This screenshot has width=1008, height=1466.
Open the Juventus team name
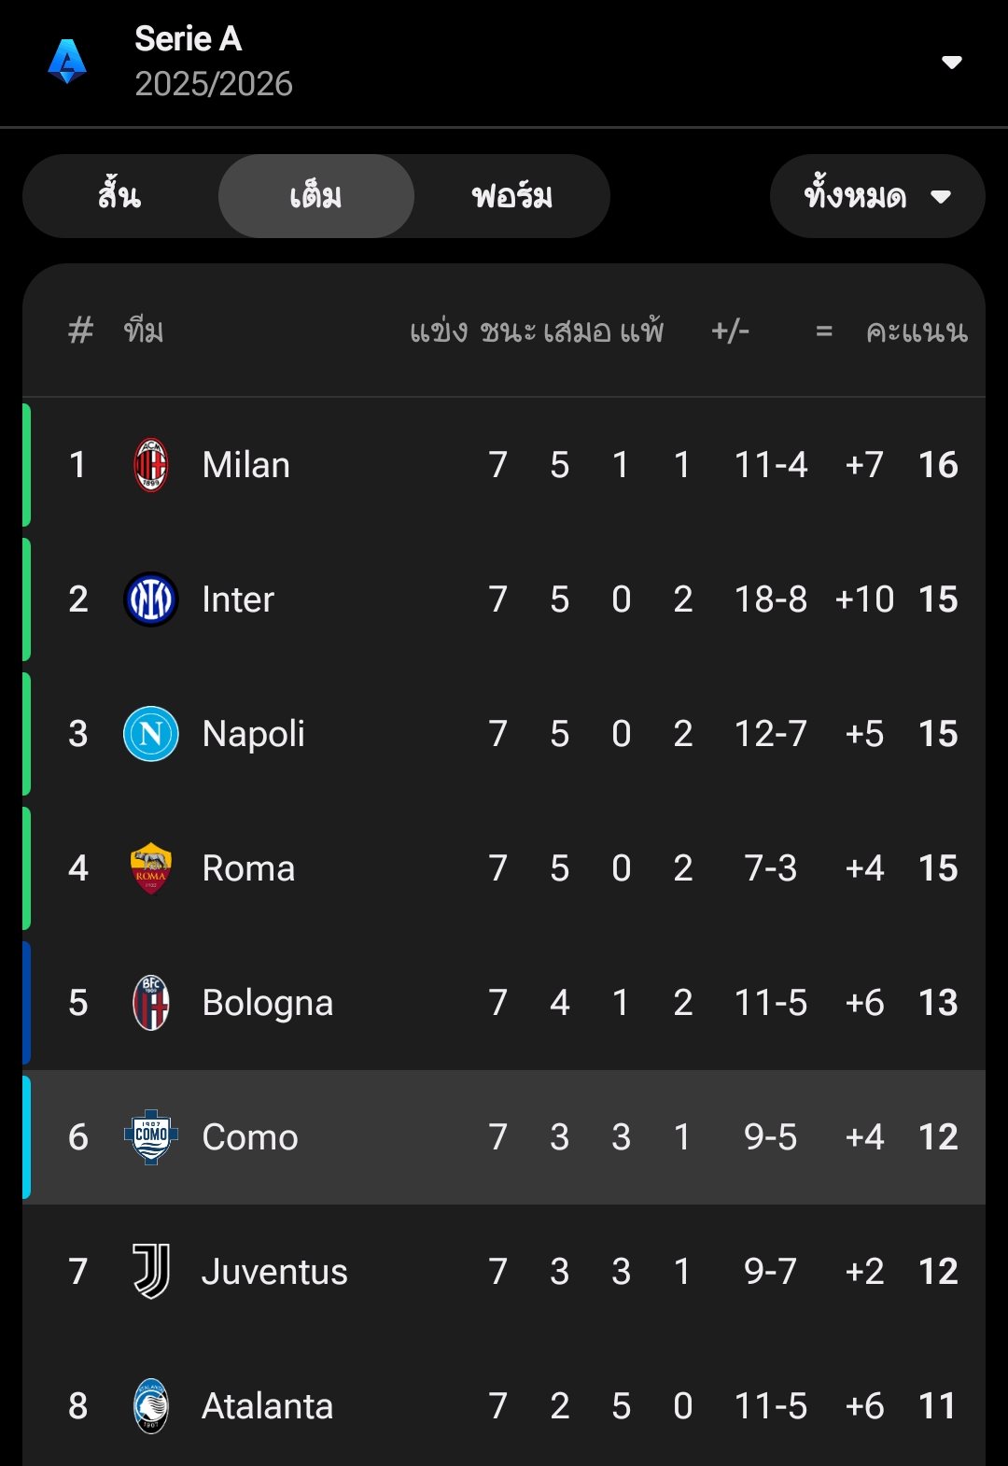point(274,1272)
